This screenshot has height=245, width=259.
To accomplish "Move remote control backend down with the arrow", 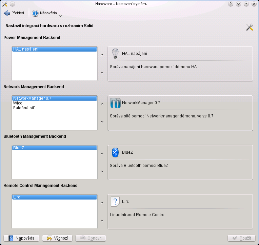I will [x=102, y=221].
